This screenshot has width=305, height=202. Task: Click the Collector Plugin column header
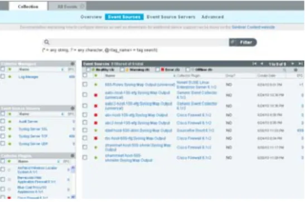[188, 76]
